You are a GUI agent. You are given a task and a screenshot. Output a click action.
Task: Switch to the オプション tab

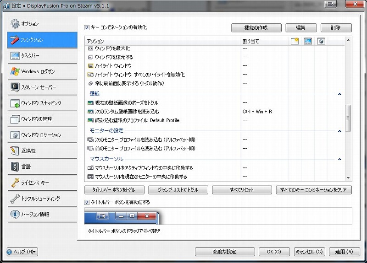click(42, 24)
